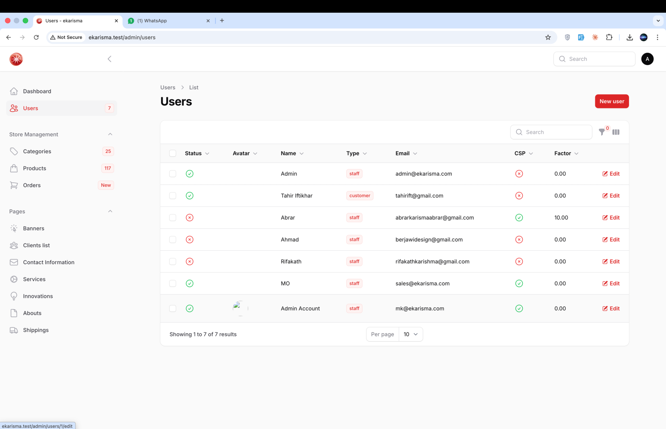The height and width of the screenshot is (429, 666).
Task: Edit the Abrar user row
Action: pyautogui.click(x=611, y=218)
